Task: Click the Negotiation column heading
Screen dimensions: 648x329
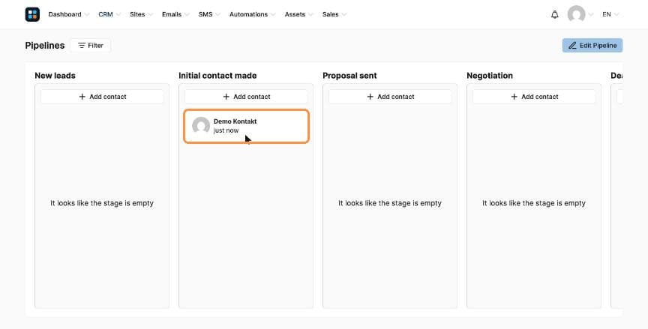Action: pos(490,76)
